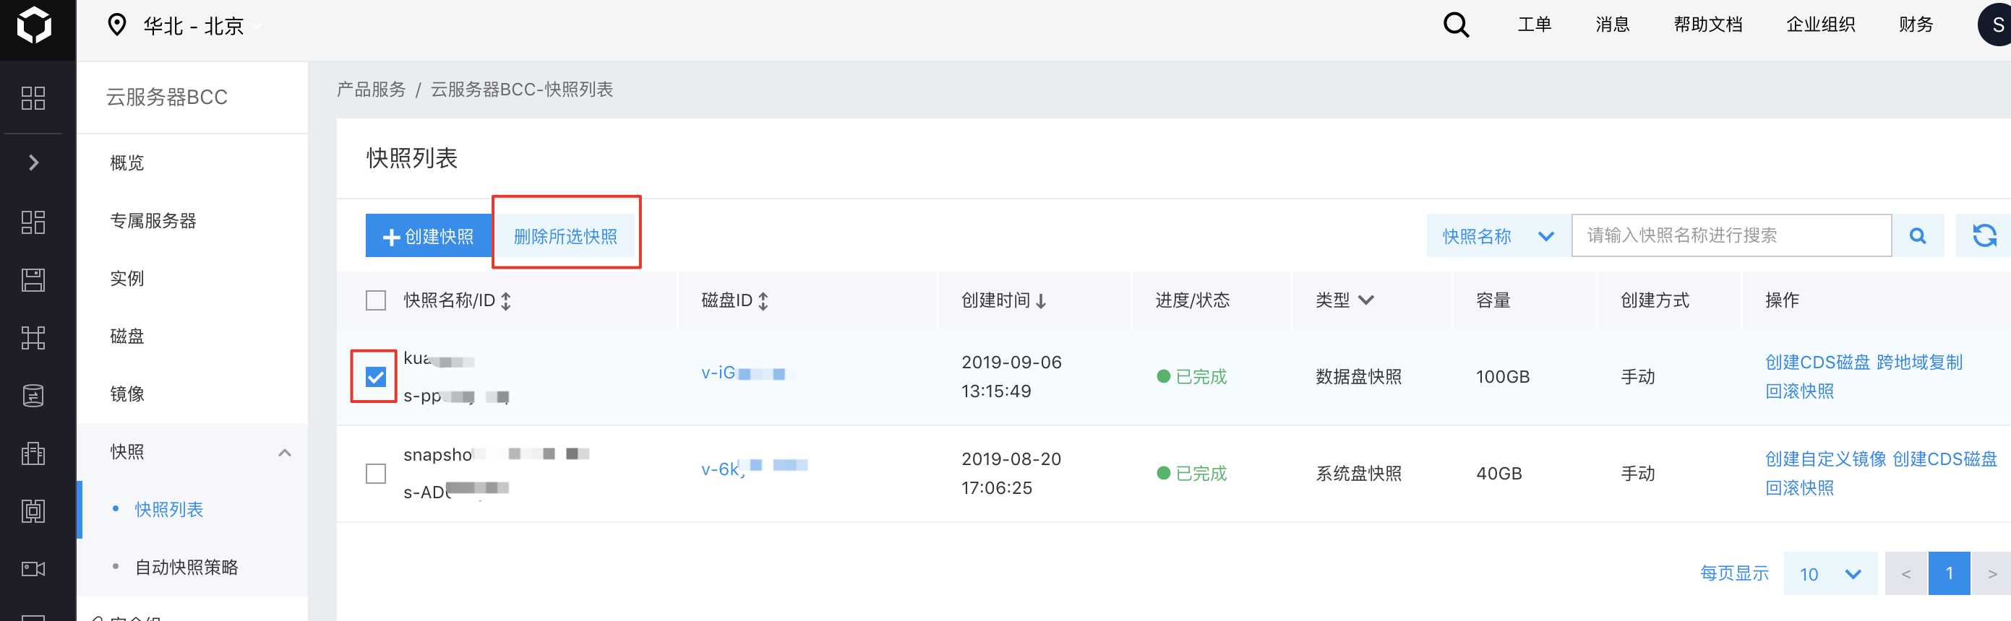
Task: Click the floppy-disk storage icon in left rail
Action: pyautogui.click(x=33, y=280)
